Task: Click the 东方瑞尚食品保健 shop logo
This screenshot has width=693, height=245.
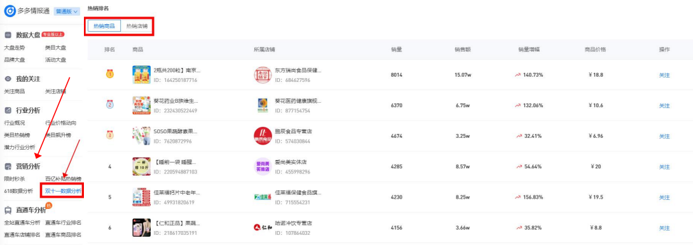Action: (x=263, y=75)
